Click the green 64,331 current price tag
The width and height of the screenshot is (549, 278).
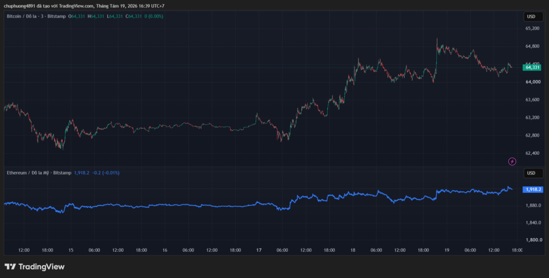(531, 67)
